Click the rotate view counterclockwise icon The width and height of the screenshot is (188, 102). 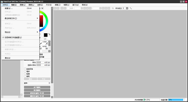pos(103,8)
